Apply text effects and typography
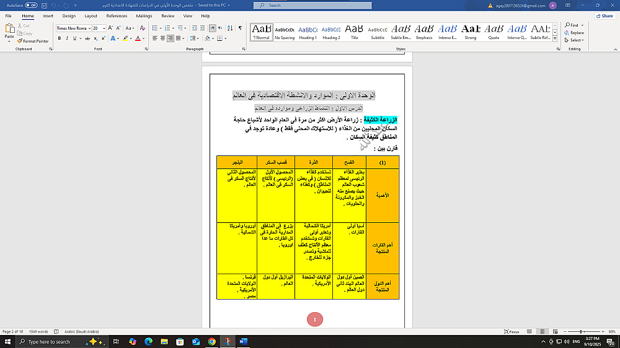Screen dimensions: 620x348 pos(113,38)
